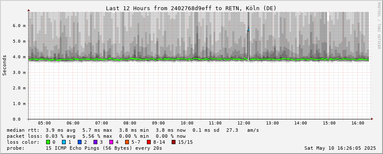Click the orange 5-7 loss swatch
The width and height of the screenshot is (383, 154).
[127, 142]
